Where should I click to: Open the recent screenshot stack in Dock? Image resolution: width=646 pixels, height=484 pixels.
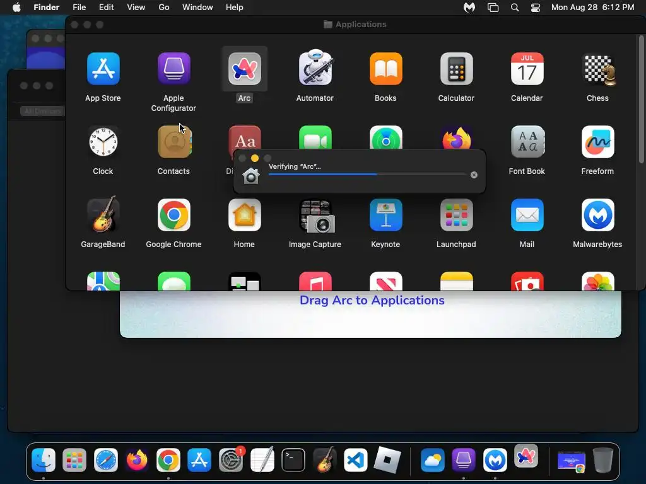[x=571, y=461]
